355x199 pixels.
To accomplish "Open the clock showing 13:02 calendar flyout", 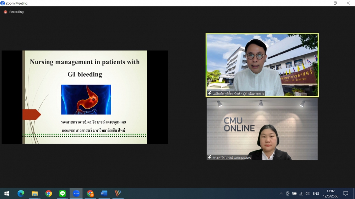I will click(331, 194).
